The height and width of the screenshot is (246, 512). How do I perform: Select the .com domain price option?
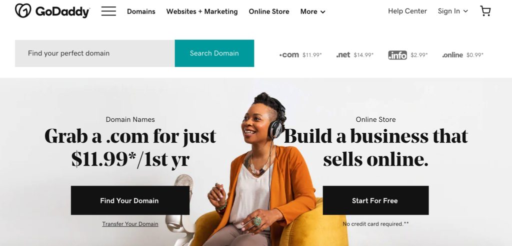300,55
